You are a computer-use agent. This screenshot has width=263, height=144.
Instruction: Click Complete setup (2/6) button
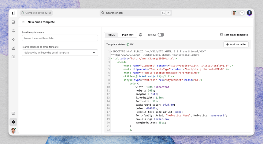(36, 13)
